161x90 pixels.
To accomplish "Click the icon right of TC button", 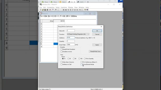I will (x=82, y=10).
